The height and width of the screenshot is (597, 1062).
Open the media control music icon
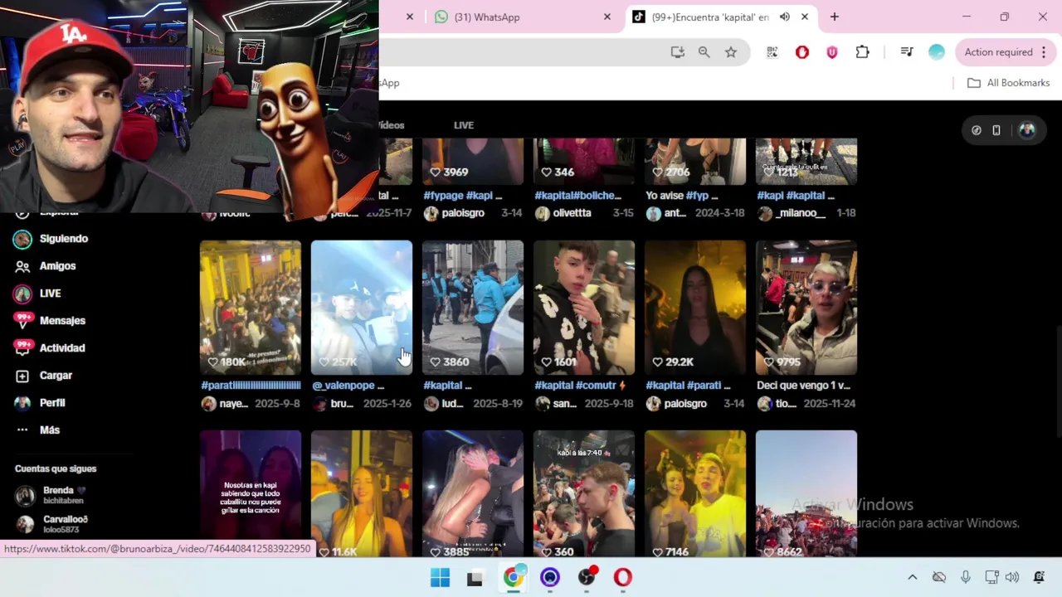coord(906,52)
